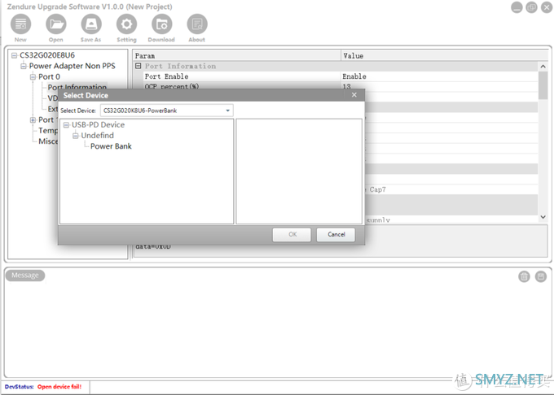Select Power Adapter Non PPS tree item
The image size is (554, 395).
pyautogui.click(x=72, y=66)
